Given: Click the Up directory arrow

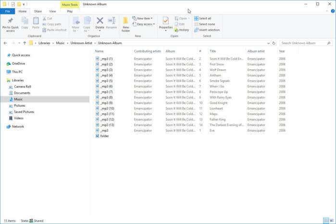Looking at the screenshot, I should (25, 43).
